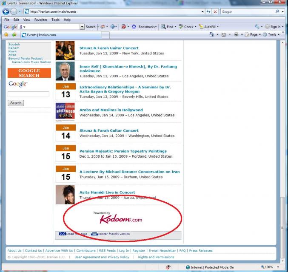Click the Print icon in command bar
The image size is (288, 272).
point(236,34)
